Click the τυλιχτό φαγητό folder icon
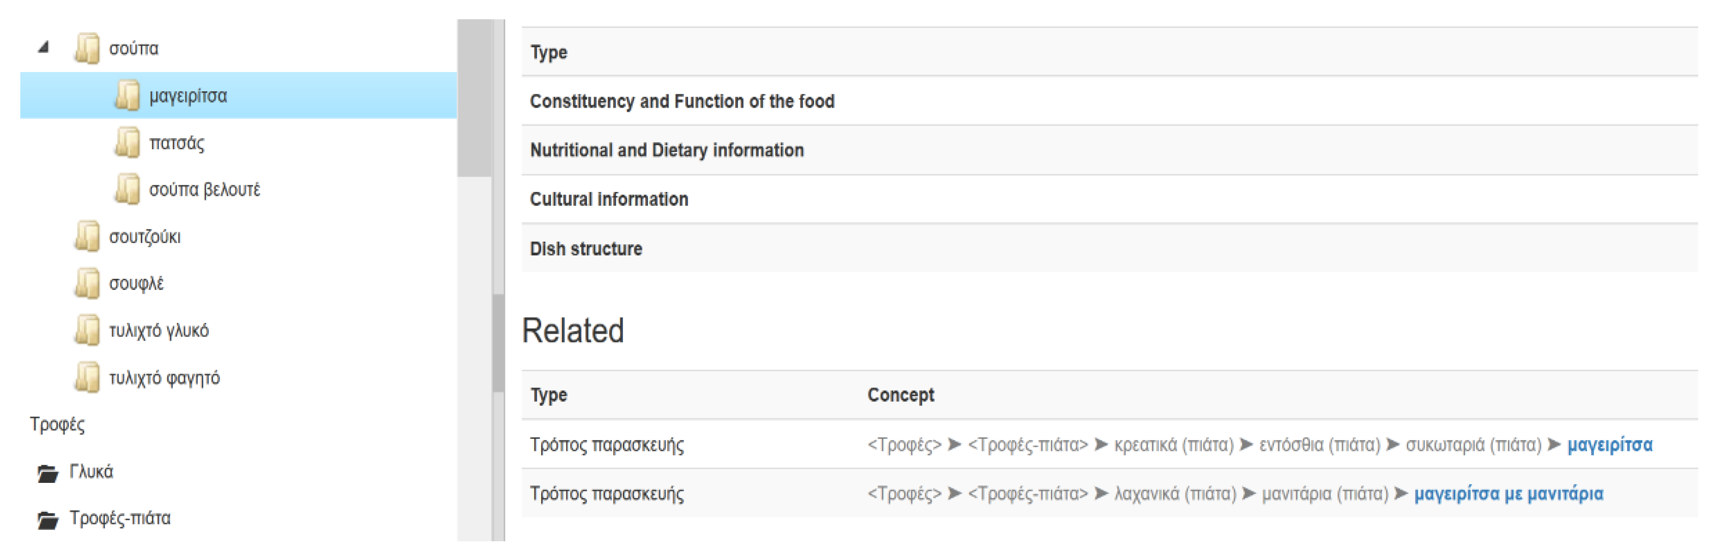Screen dimensions: 1715x557 [x=87, y=378]
